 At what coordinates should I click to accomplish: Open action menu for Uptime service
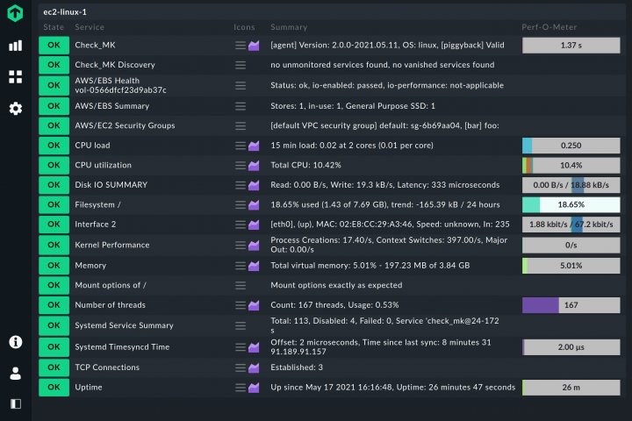click(x=241, y=387)
